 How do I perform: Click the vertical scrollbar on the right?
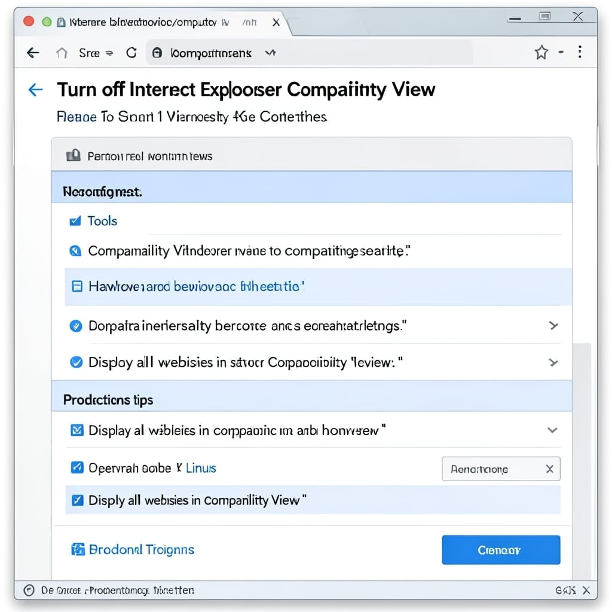[582, 461]
